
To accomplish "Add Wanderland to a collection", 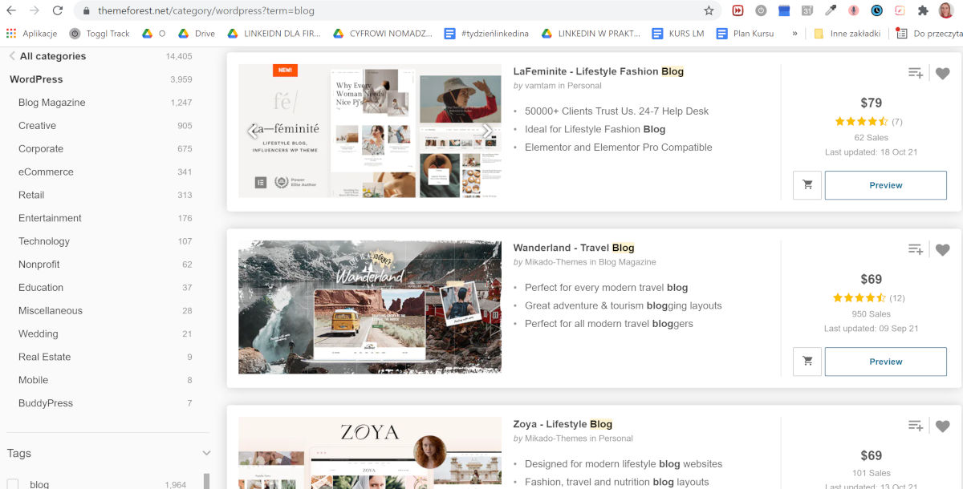I will pyautogui.click(x=916, y=249).
